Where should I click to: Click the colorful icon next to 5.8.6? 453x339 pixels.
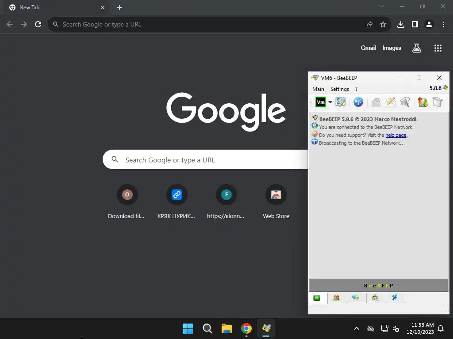445,88
